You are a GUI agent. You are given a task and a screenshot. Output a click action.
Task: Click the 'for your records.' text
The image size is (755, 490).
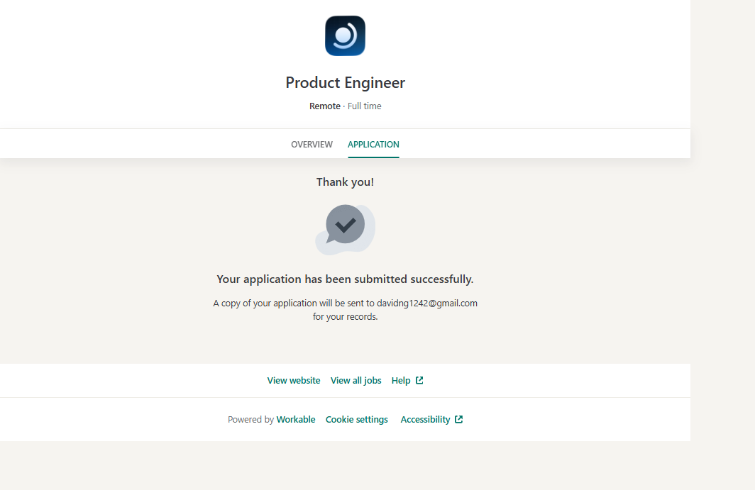click(x=345, y=317)
